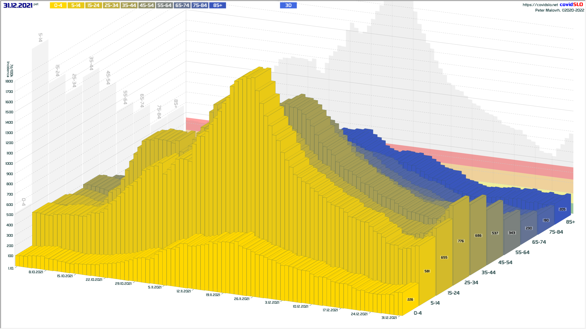Click the covidSLO logo
Screen dimensions: 586x329
click(571, 5)
